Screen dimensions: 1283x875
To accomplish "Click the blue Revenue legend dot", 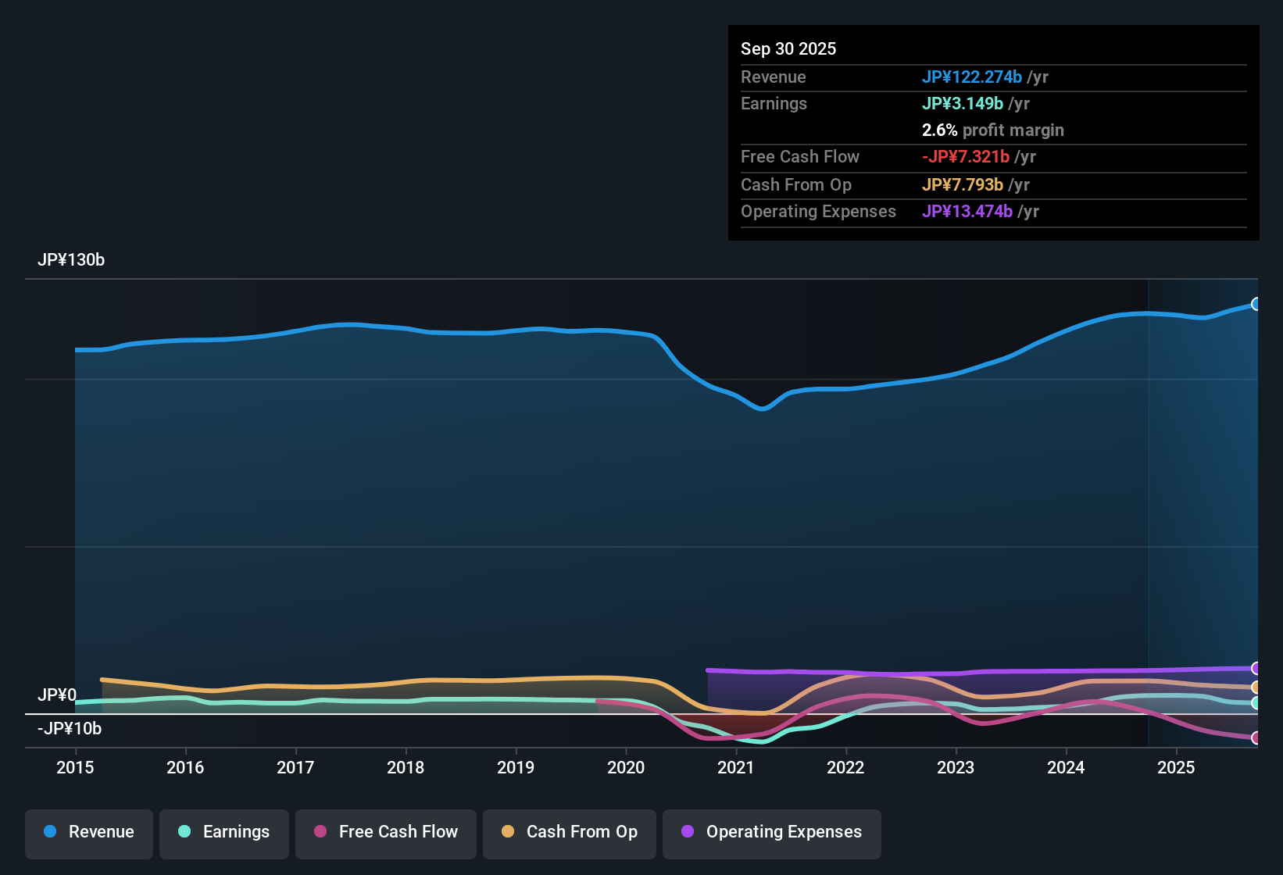I will click(x=50, y=832).
